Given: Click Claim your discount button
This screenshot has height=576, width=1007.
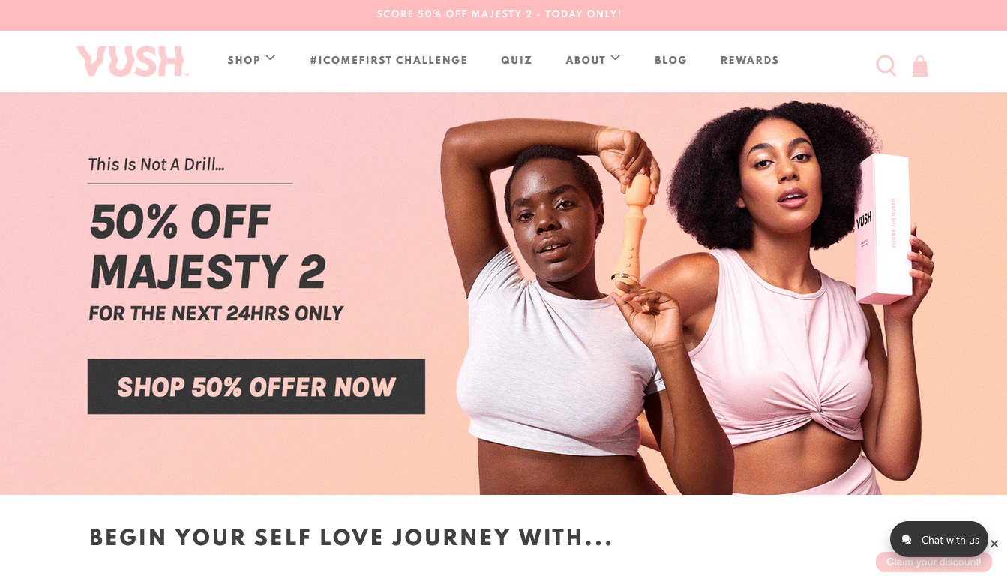Looking at the screenshot, I should pos(934,562).
